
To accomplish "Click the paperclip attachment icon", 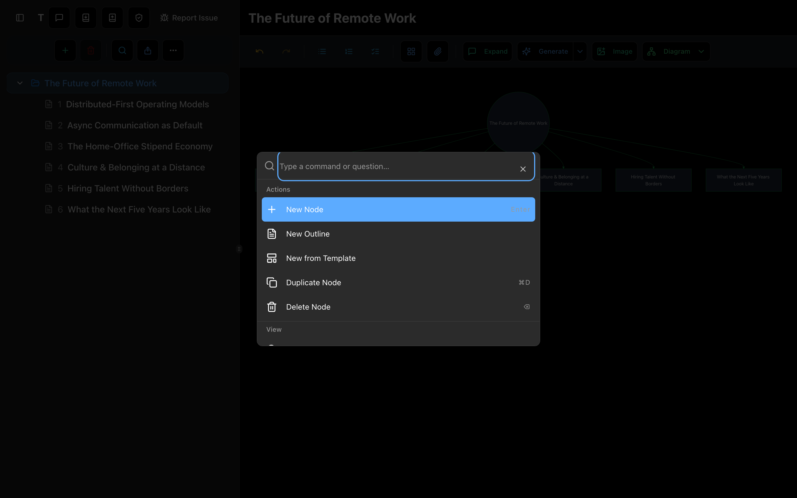I will [x=438, y=51].
